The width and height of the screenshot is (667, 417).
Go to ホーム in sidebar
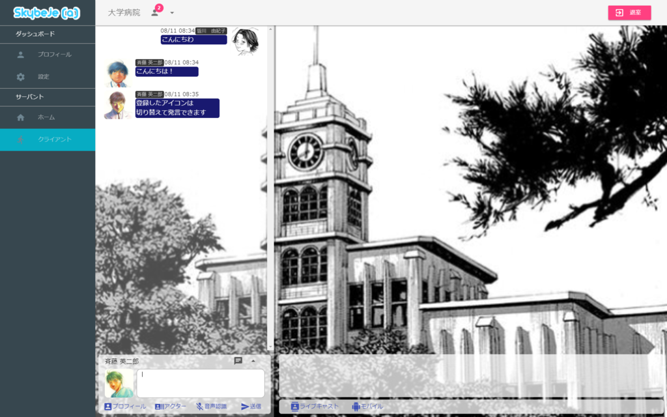point(48,117)
